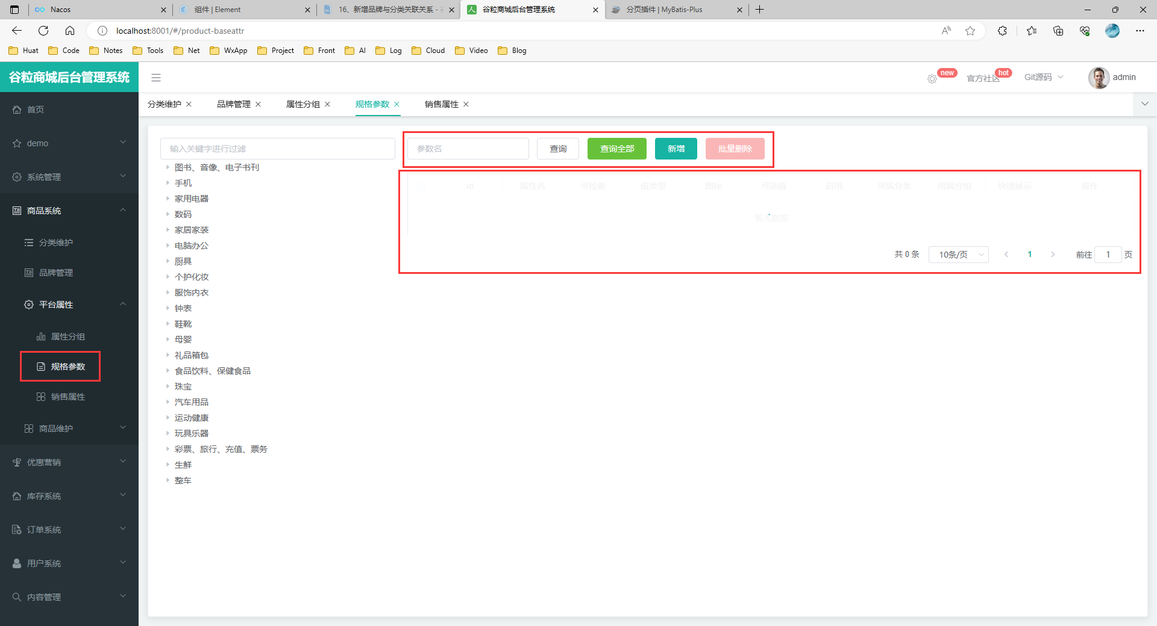Open the Git源码 dropdown menu
The image size is (1157, 626).
[1044, 78]
